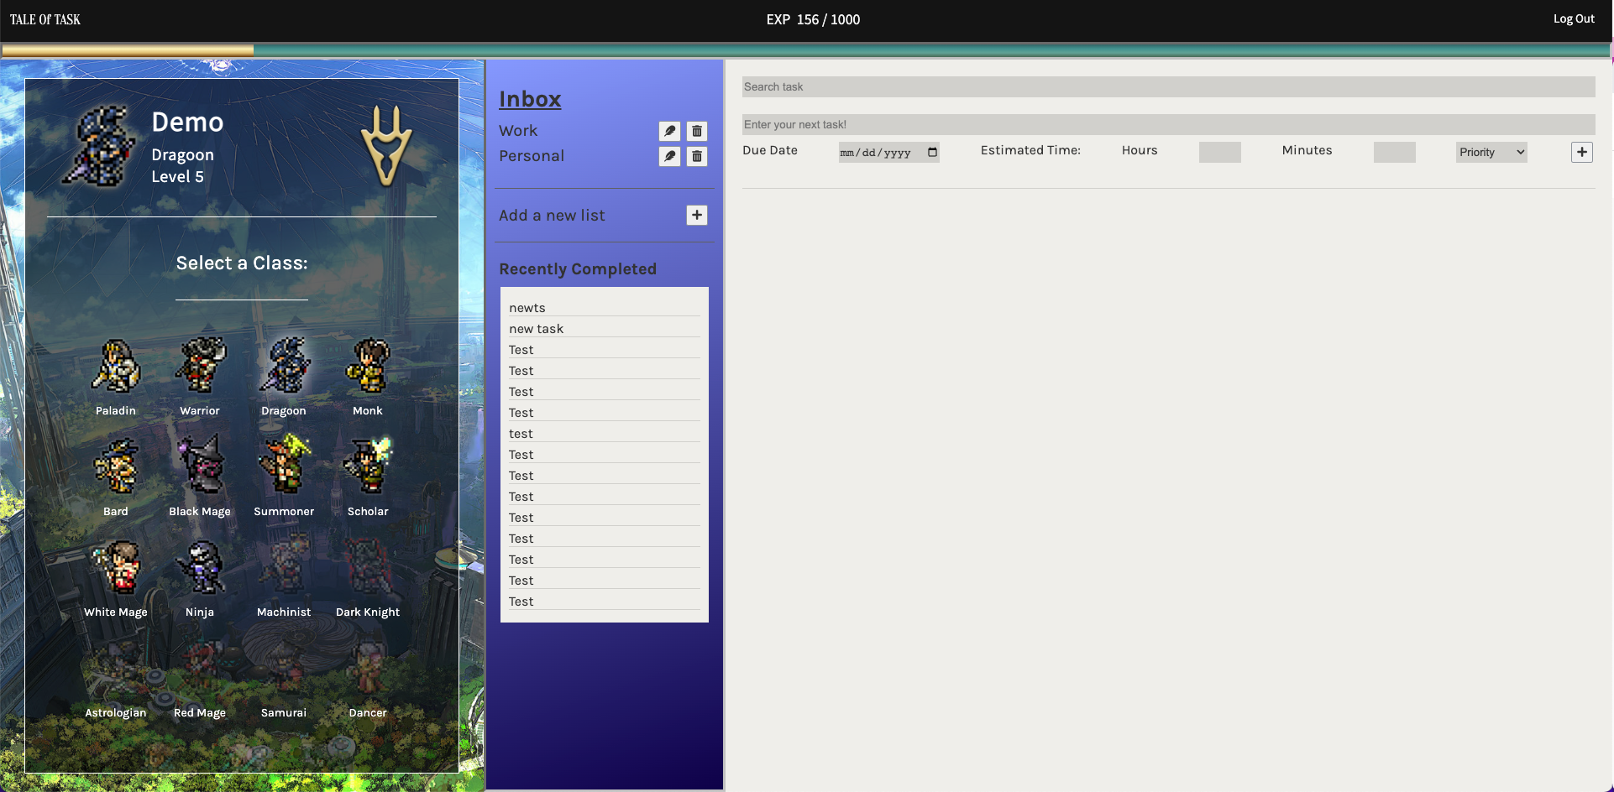Click the plus icon to add new list
The height and width of the screenshot is (792, 1614).
click(697, 216)
